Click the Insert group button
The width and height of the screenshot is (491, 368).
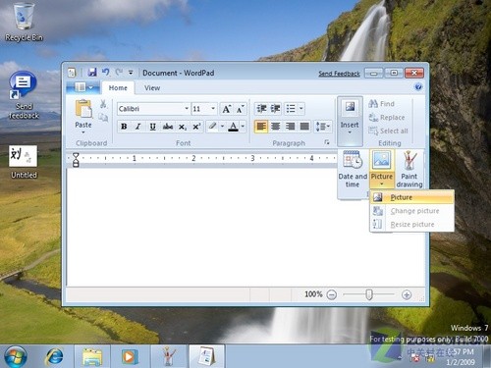[x=350, y=121]
